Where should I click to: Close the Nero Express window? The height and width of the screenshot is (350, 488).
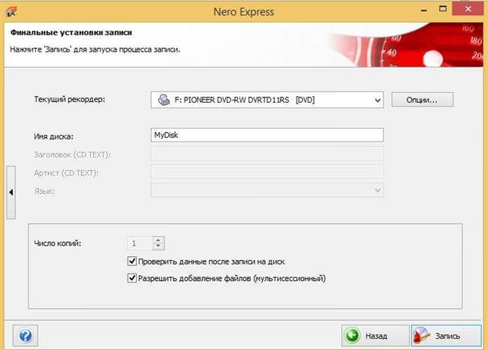point(468,9)
